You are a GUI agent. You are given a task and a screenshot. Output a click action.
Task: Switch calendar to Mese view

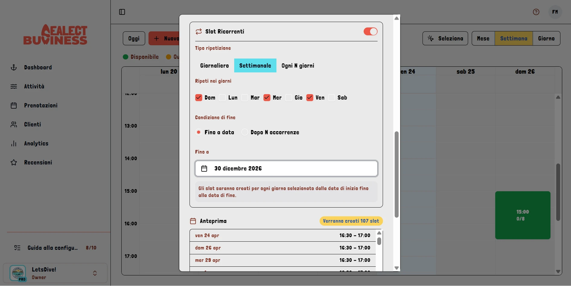(483, 38)
